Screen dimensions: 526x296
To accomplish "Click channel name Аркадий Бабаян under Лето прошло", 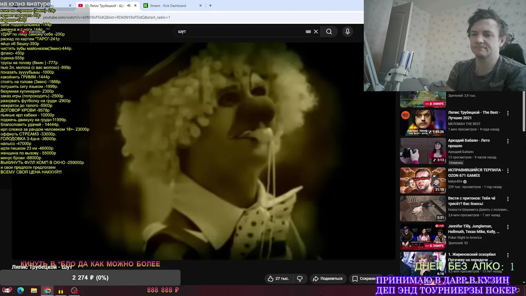I will click(x=461, y=152).
